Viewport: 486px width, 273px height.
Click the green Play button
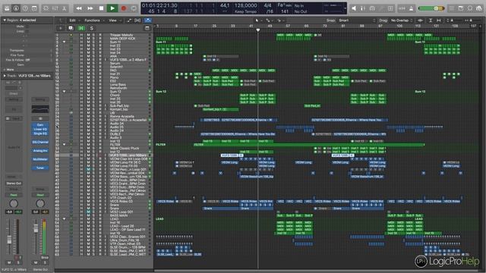point(112,8)
